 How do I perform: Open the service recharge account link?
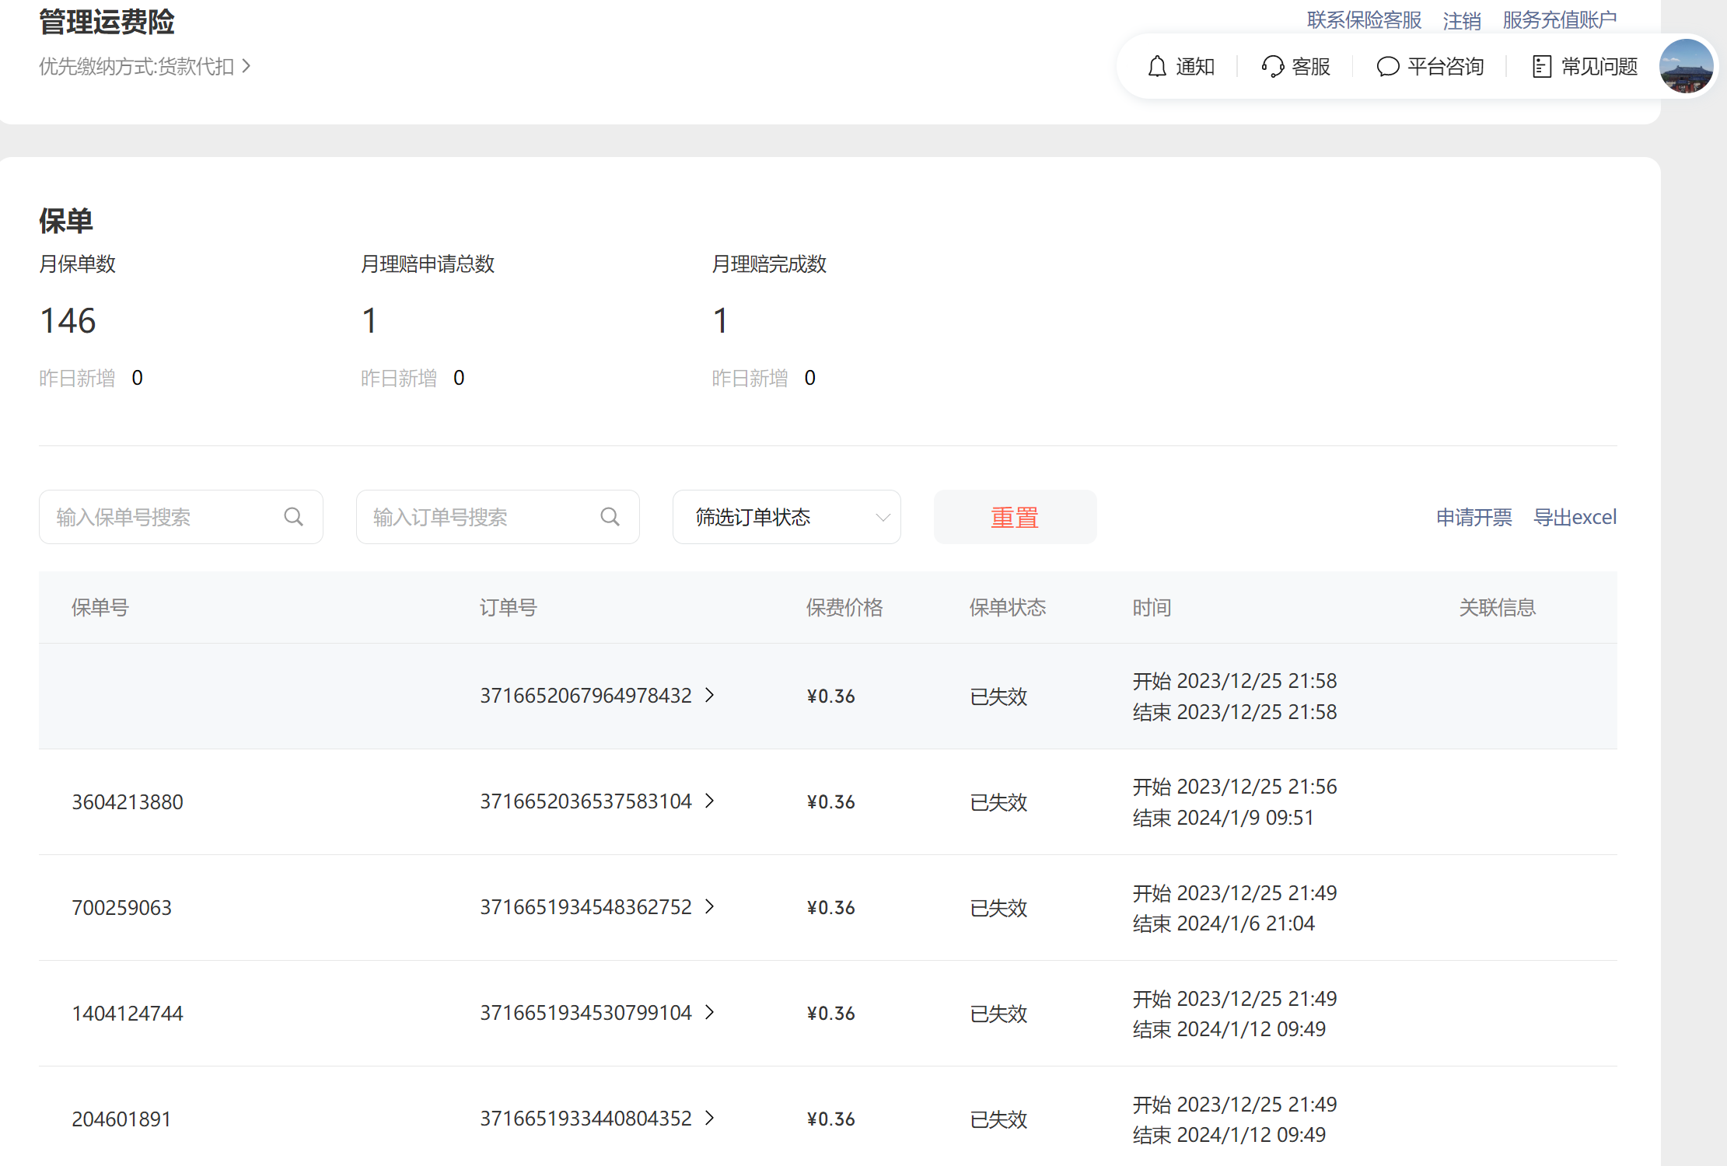point(1559,20)
